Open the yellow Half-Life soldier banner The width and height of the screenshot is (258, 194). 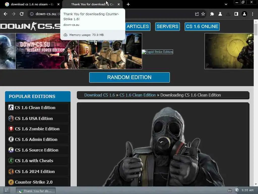point(229,51)
